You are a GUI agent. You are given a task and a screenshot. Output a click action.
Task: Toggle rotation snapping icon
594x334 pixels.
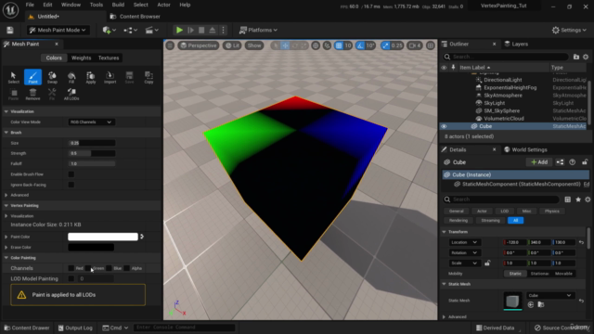pyautogui.click(x=360, y=45)
